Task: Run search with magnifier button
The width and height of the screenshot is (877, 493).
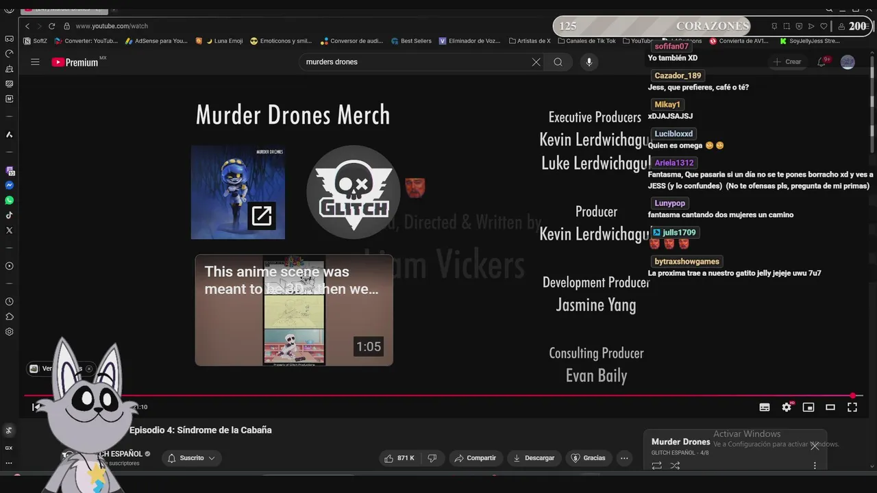Action: click(x=558, y=62)
